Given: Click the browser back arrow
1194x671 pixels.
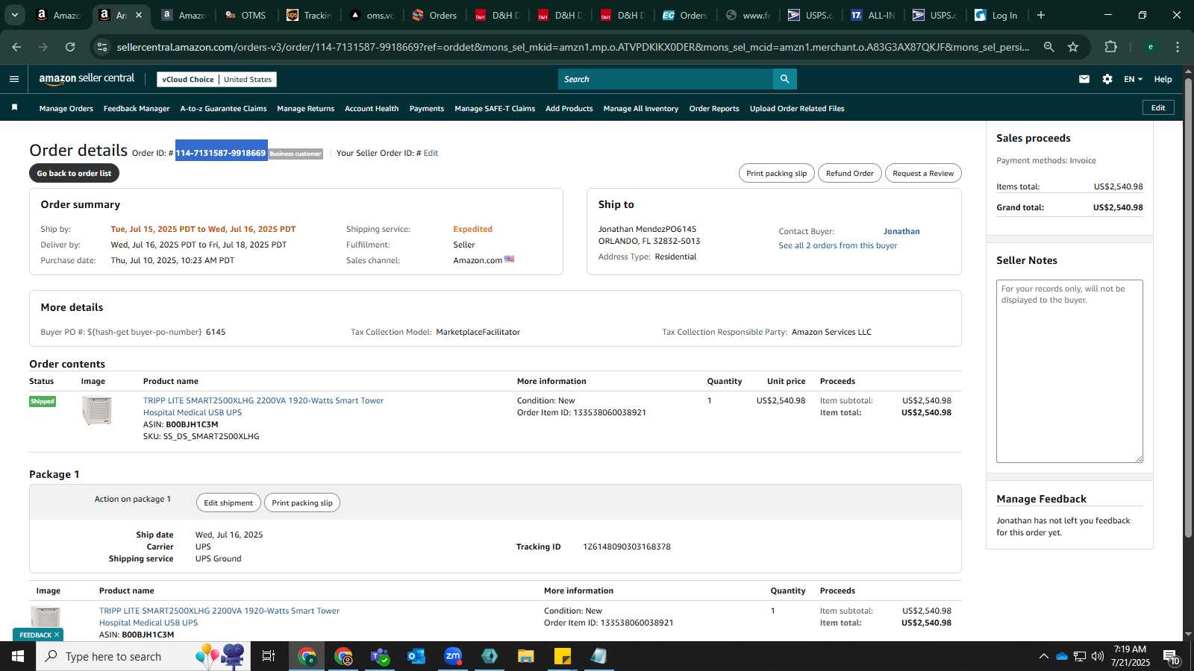Looking at the screenshot, I should (16, 47).
